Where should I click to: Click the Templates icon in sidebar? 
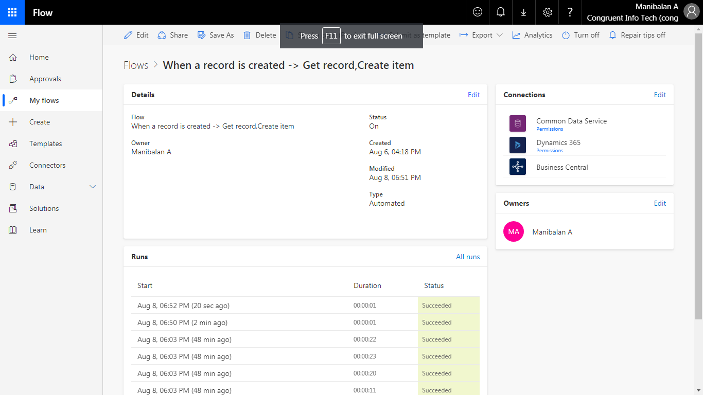click(13, 143)
